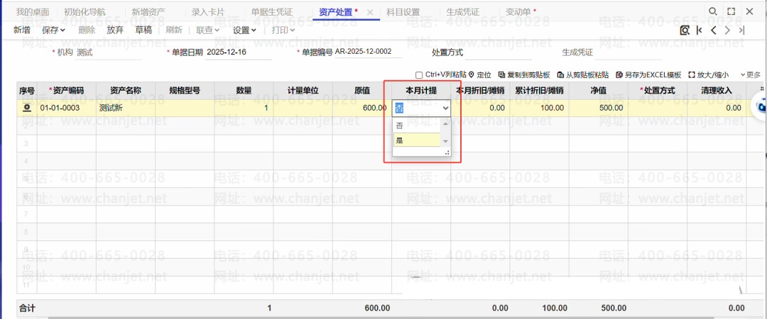Click the 新增 toolbar button
Image resolution: width=767 pixels, height=319 pixels.
(21, 30)
